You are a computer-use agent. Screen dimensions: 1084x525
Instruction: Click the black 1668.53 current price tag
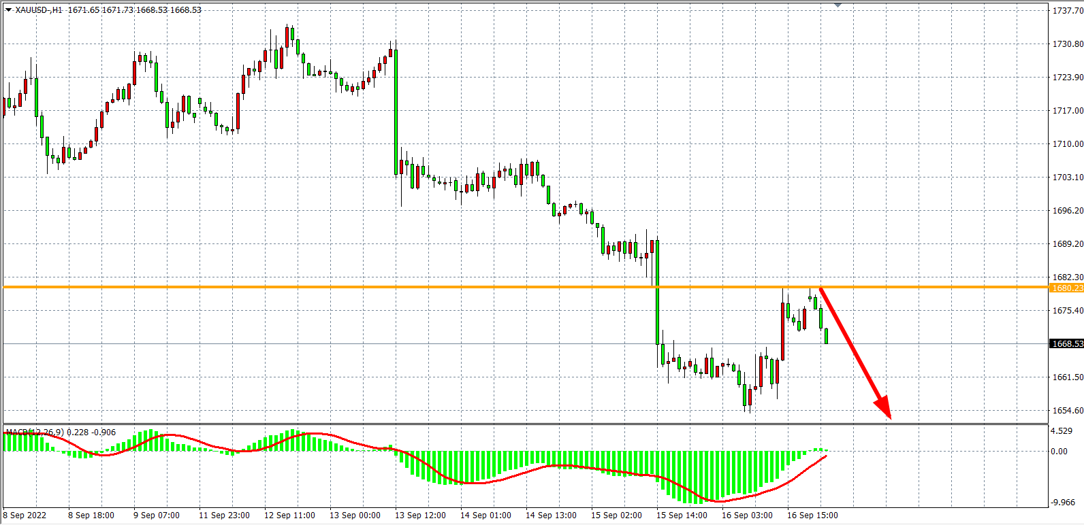point(1066,343)
